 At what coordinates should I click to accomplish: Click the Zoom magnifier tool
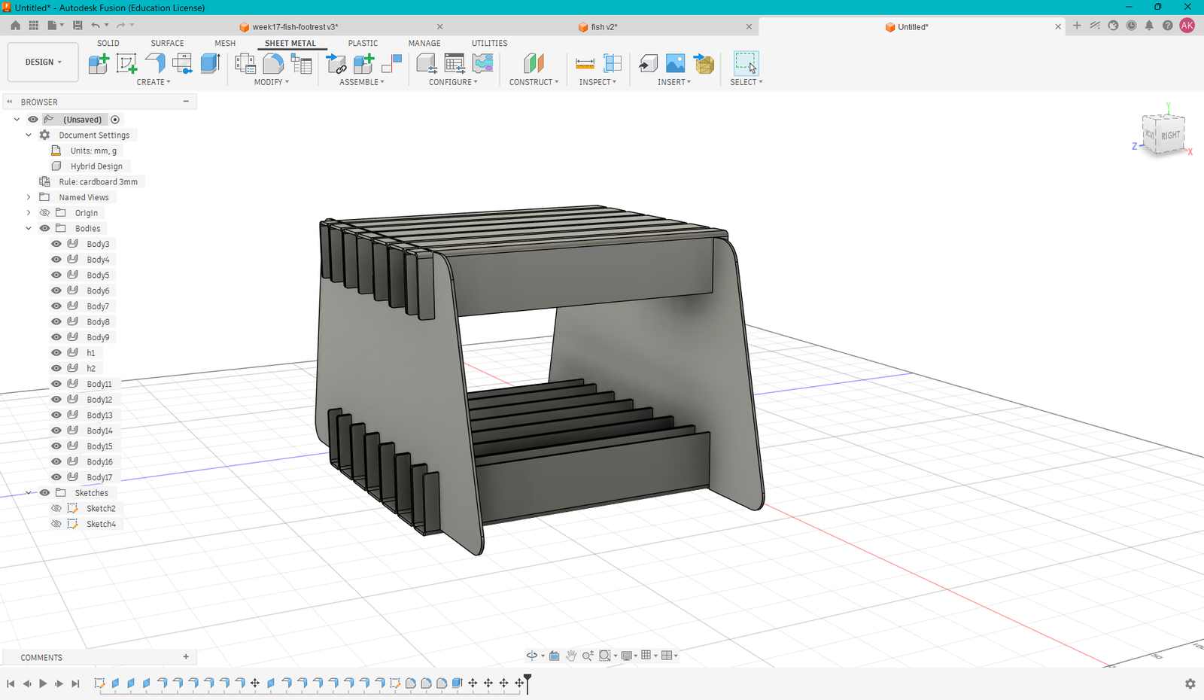coord(588,656)
